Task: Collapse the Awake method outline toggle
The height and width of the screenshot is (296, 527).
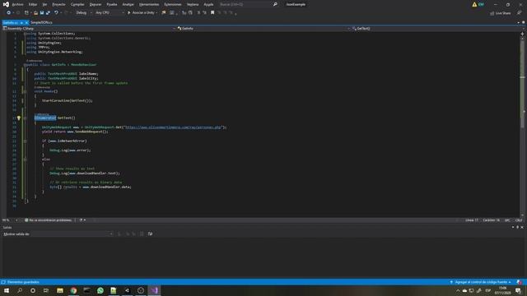Action: [x=25, y=91]
